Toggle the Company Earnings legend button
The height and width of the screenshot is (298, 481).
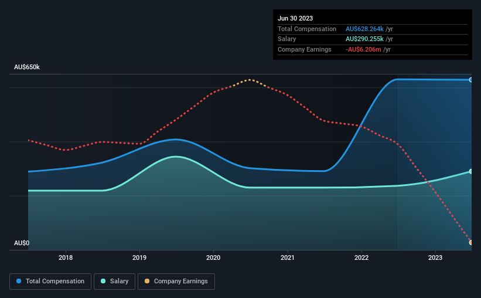[x=176, y=282]
